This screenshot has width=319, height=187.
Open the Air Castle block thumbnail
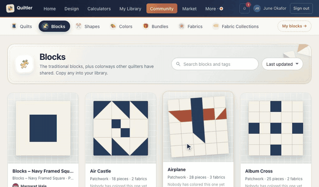121,128
